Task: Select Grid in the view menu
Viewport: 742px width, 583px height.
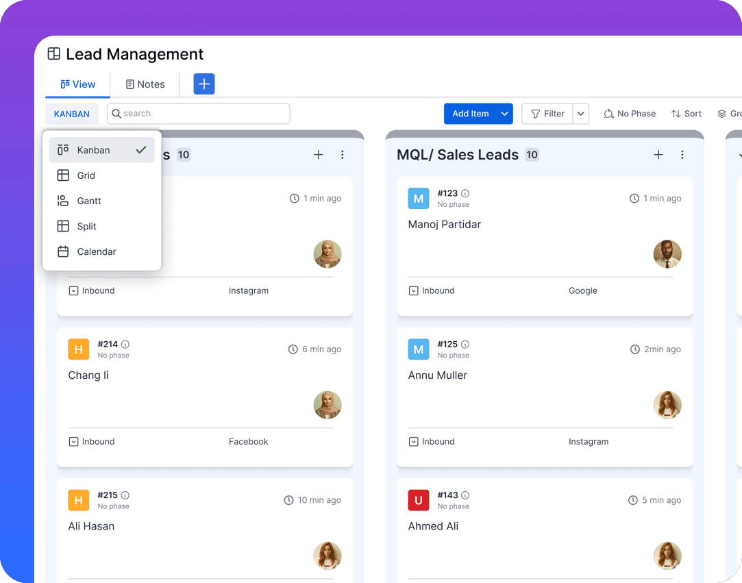Action: (x=101, y=175)
